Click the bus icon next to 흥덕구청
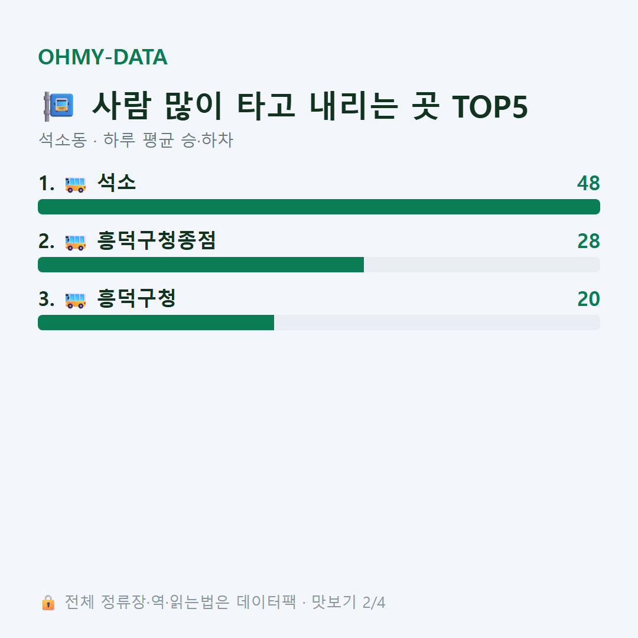Viewport: 638px width, 638px height. pyautogui.click(x=76, y=300)
